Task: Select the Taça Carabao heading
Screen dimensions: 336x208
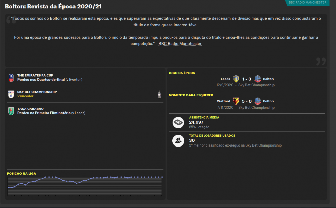Action: pos(31,109)
